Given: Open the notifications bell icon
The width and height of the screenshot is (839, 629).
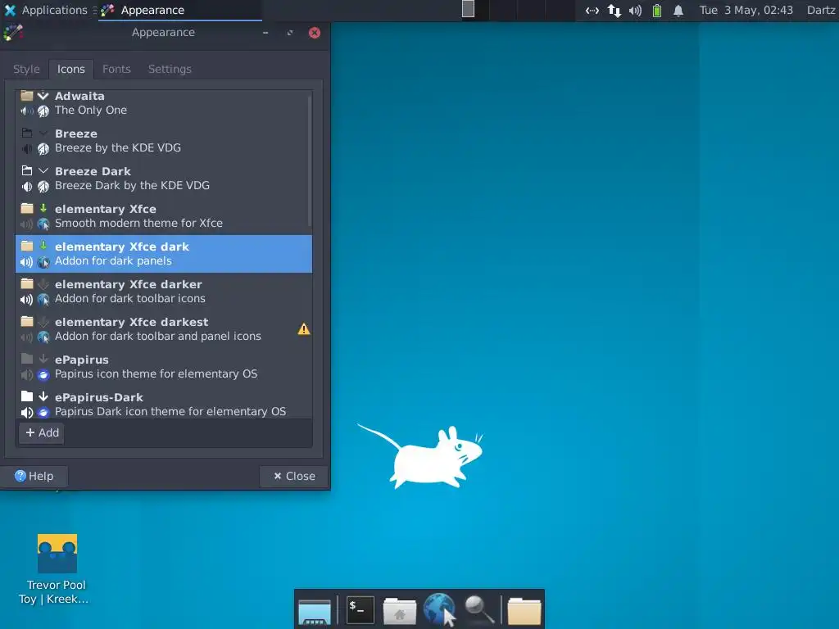Looking at the screenshot, I should click(x=678, y=10).
